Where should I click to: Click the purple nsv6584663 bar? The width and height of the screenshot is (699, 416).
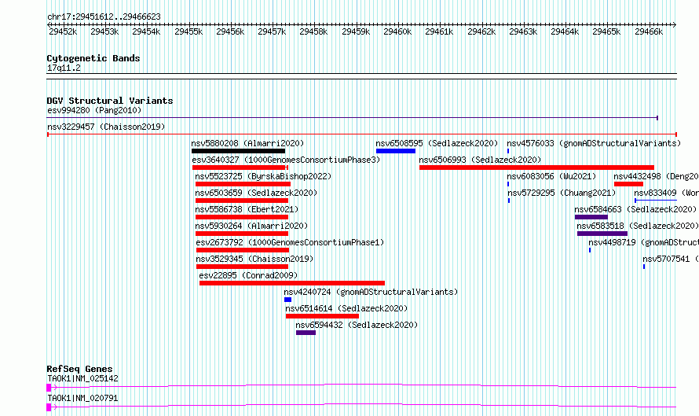pos(591,217)
